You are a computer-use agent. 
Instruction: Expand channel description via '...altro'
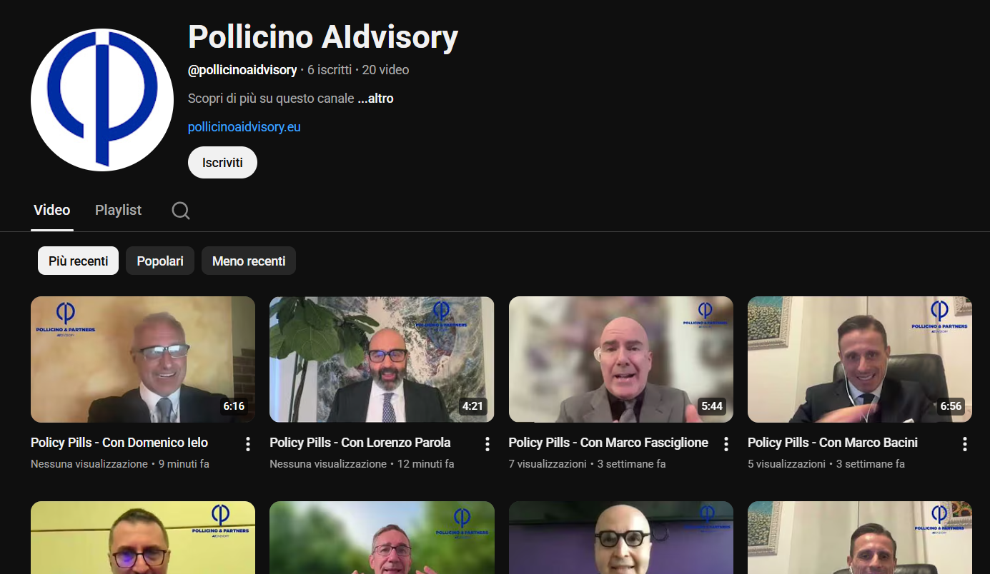tap(376, 99)
